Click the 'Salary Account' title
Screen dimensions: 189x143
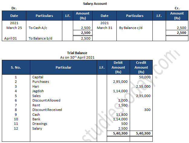pyautogui.click(x=95, y=4)
